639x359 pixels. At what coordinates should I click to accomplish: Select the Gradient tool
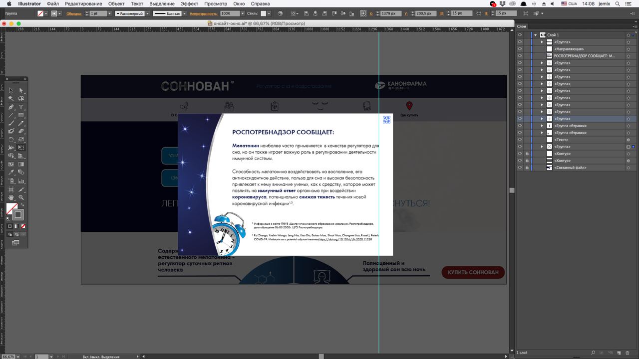[x=21, y=164]
